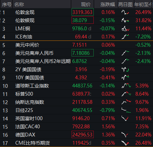The width and height of the screenshot is (153, 147).
Task: Select the 10Y 美国国债 row name
Action: [x=30, y=78]
